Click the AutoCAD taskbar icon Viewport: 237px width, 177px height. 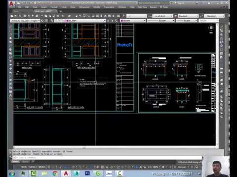(66, 174)
